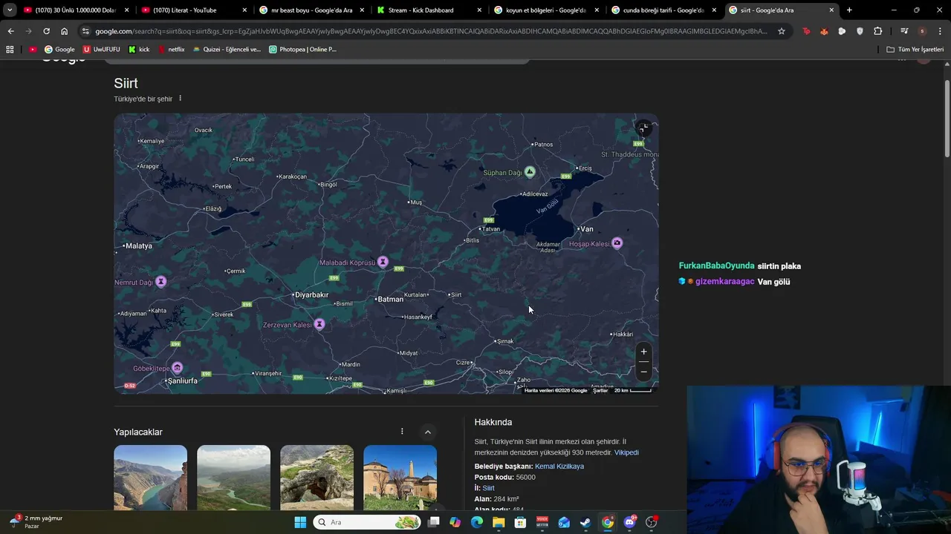
Task: Switch to the mr beast boyu tab
Action: click(311, 10)
